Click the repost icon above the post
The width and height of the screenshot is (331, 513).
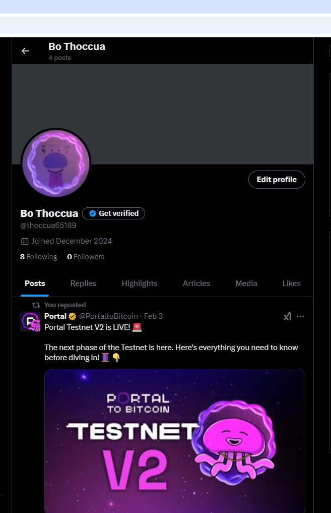(x=36, y=305)
